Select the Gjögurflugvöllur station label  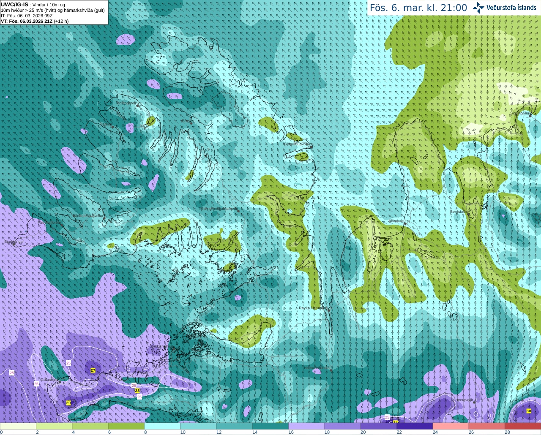pyautogui.click(x=297, y=144)
